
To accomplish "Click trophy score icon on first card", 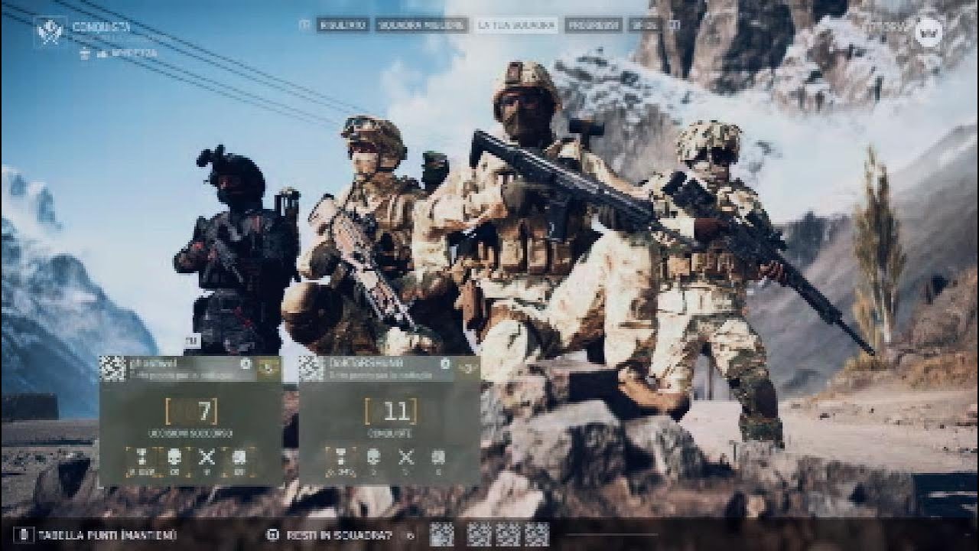I will pyautogui.click(x=141, y=457).
